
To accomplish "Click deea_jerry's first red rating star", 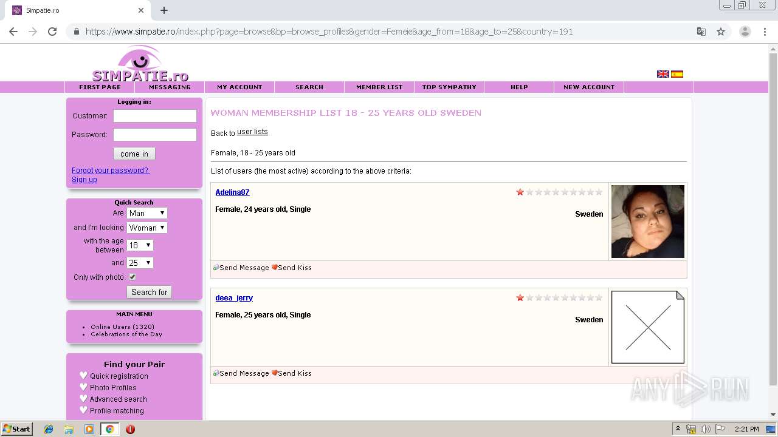I will pyautogui.click(x=520, y=298).
